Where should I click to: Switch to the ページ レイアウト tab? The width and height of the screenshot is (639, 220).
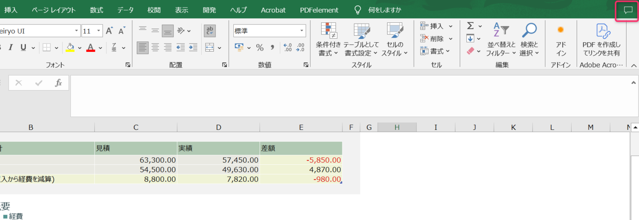[54, 10]
